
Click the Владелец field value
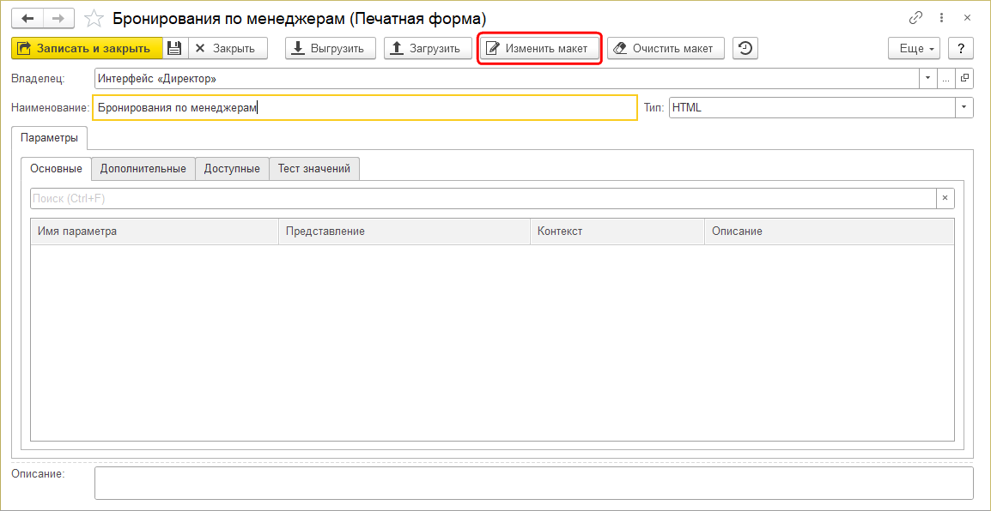point(507,79)
